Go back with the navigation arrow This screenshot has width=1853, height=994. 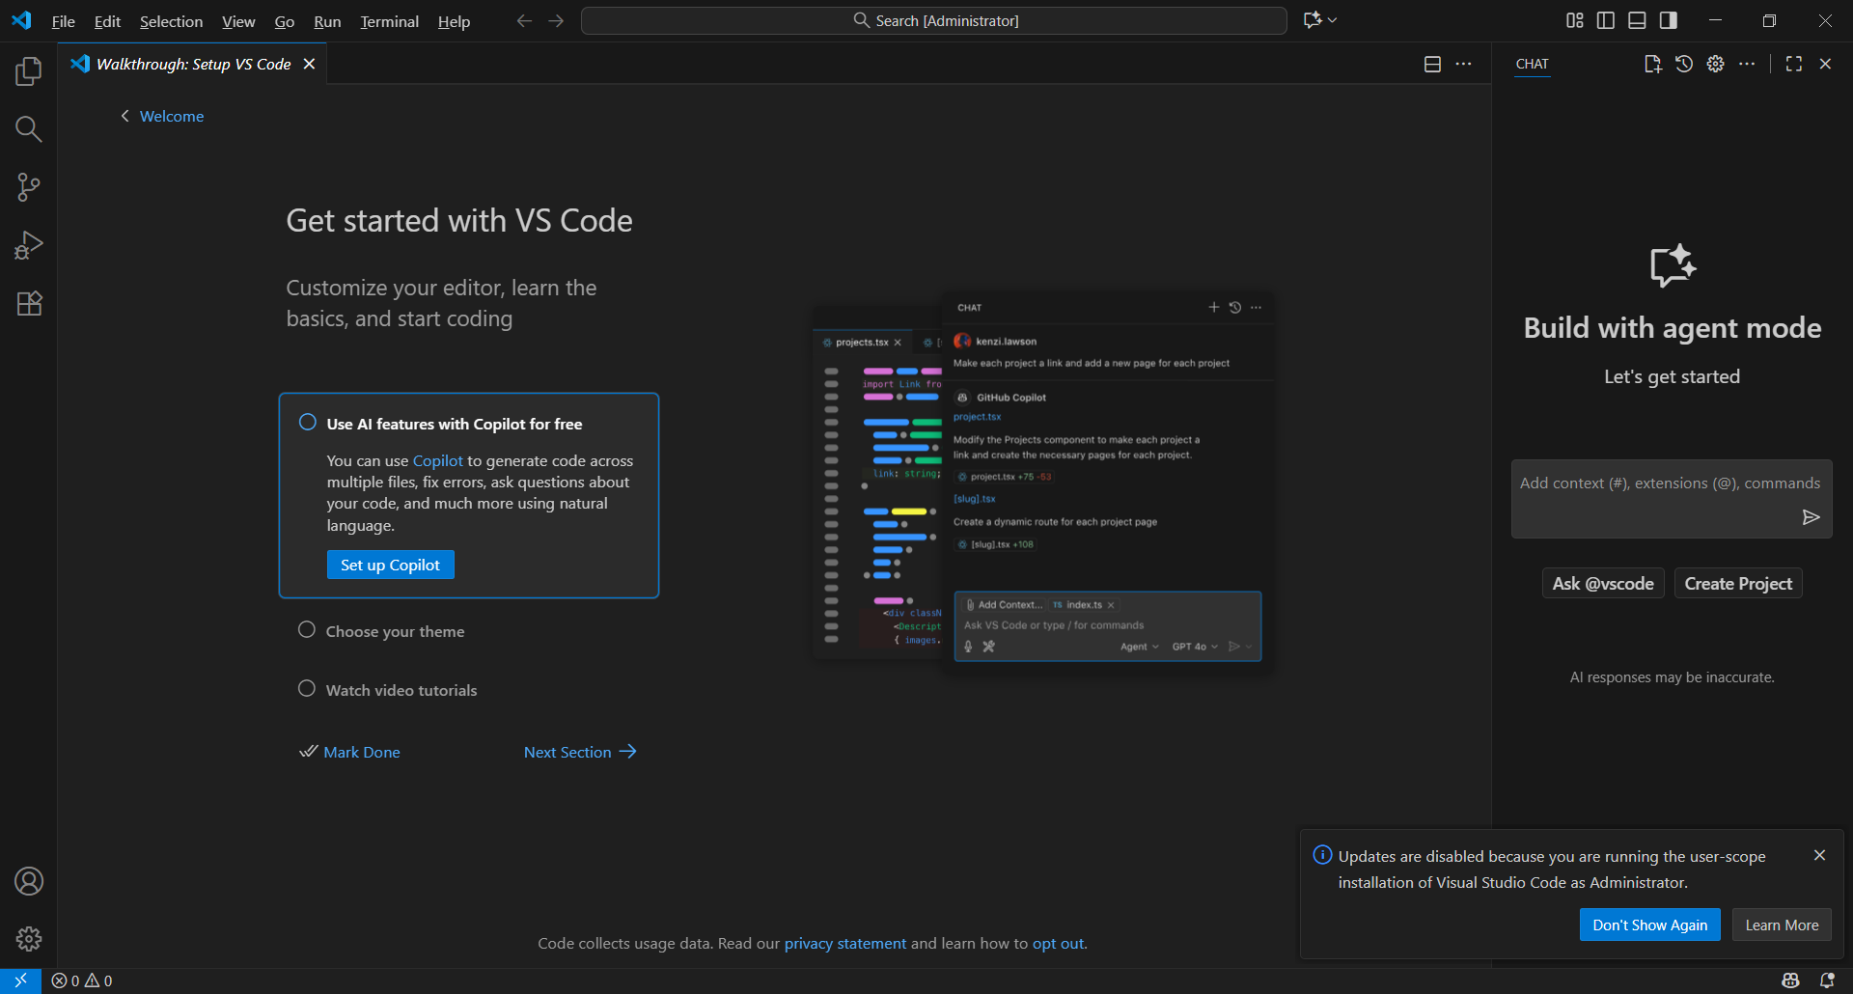524,20
